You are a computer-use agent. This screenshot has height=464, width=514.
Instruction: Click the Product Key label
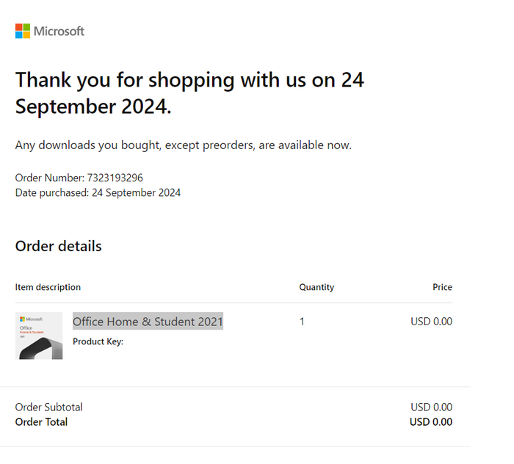(98, 341)
